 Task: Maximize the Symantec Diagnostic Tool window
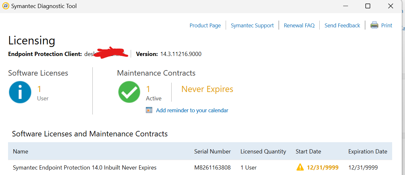(x=368, y=6)
